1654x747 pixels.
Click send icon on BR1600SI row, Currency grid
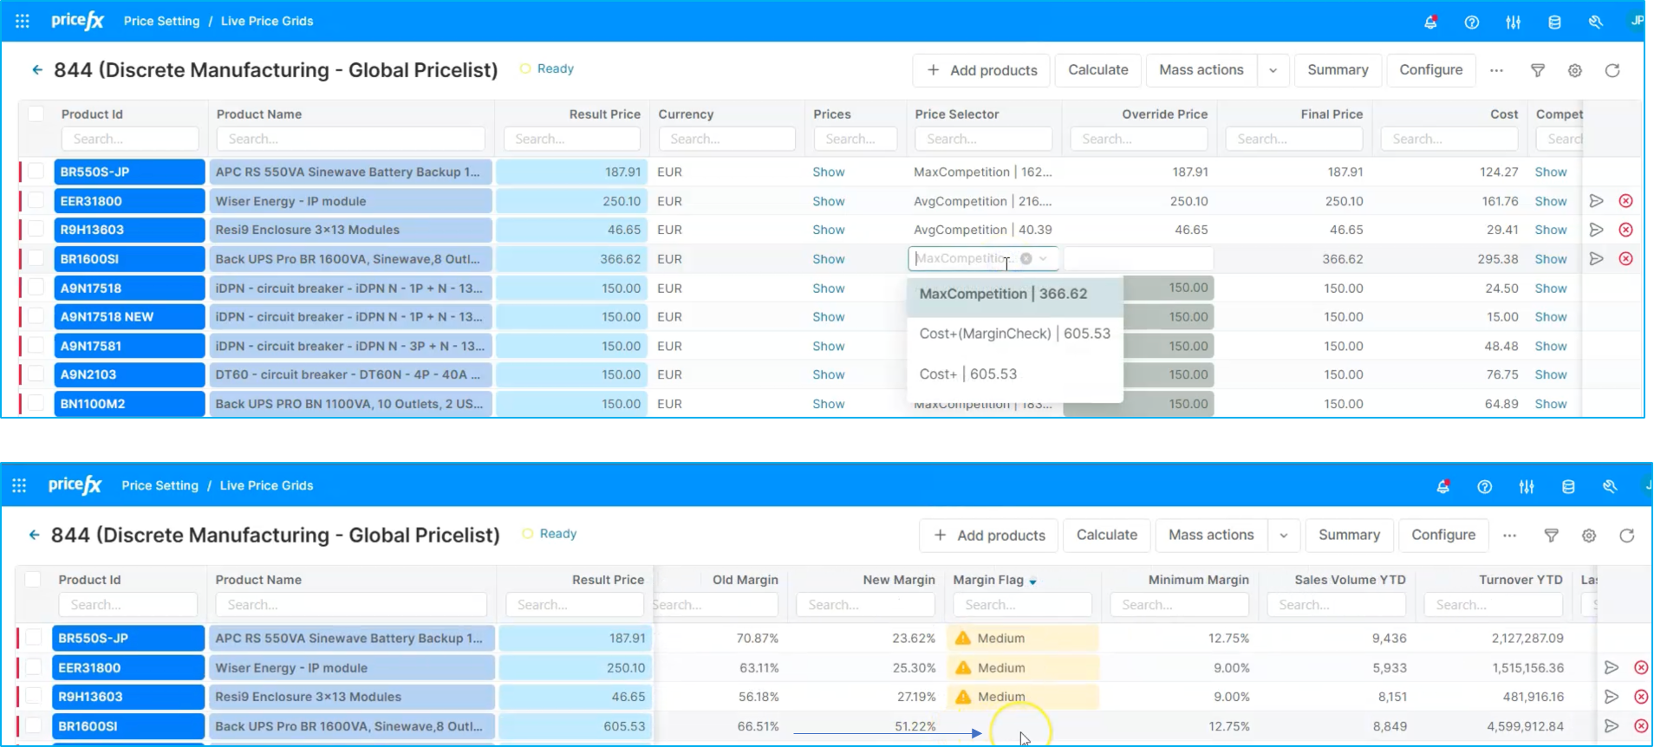pyautogui.click(x=1597, y=258)
